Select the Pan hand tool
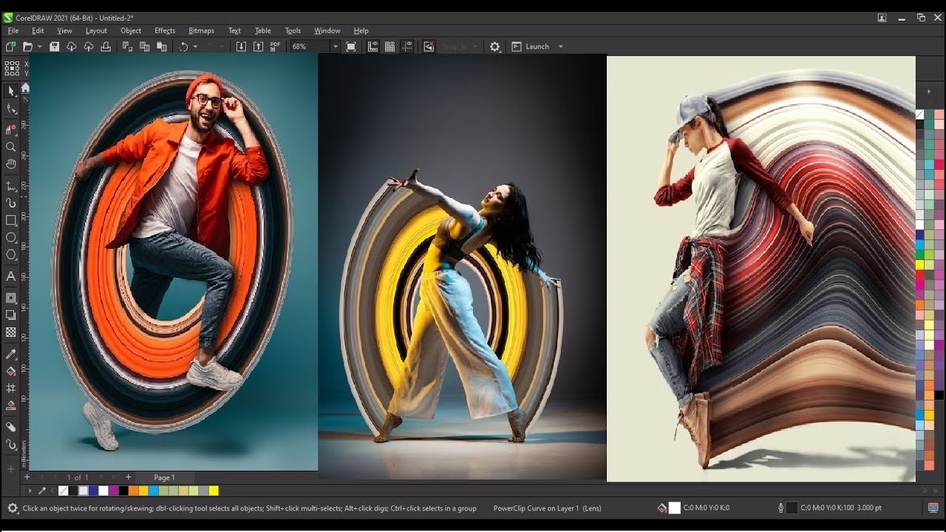Screen dimensions: 946x532 click(x=11, y=164)
